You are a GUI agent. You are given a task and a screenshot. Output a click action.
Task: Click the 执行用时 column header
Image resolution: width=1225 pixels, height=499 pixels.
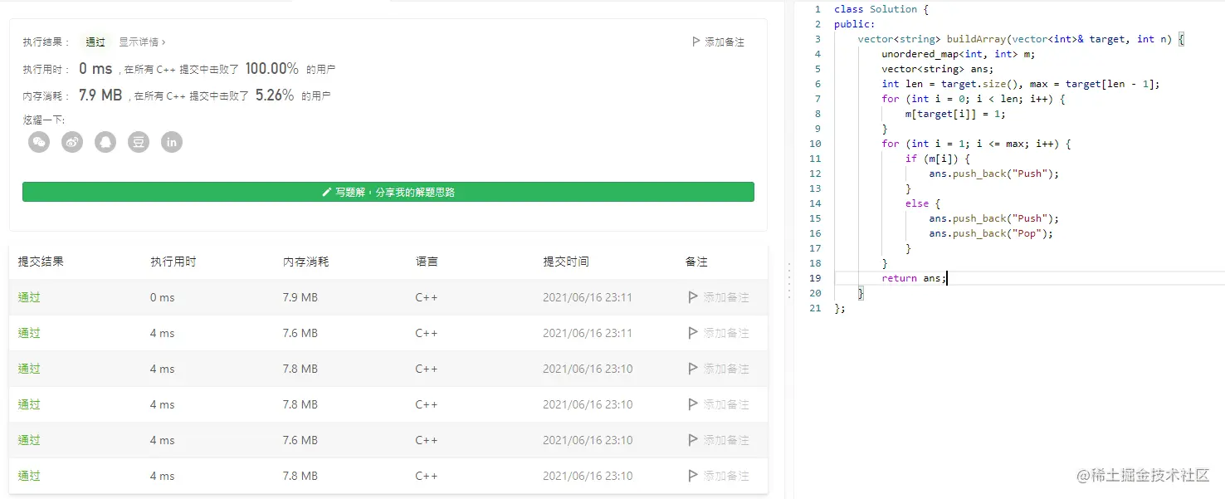pos(173,262)
